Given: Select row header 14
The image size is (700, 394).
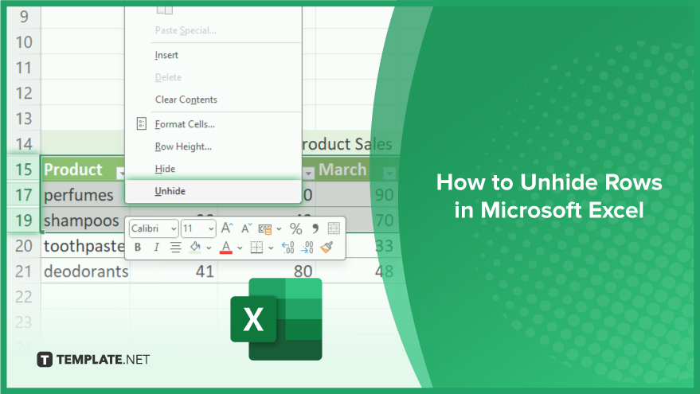Looking at the screenshot, I should click(x=24, y=144).
